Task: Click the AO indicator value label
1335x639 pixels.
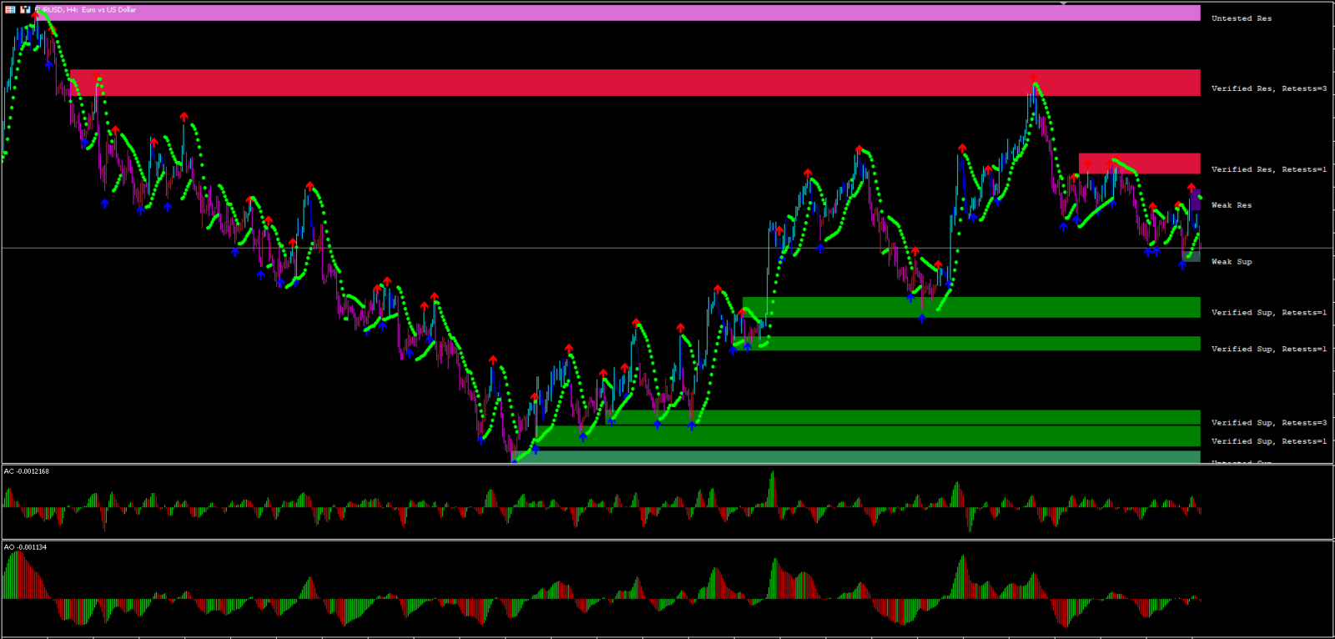Action: (x=26, y=547)
